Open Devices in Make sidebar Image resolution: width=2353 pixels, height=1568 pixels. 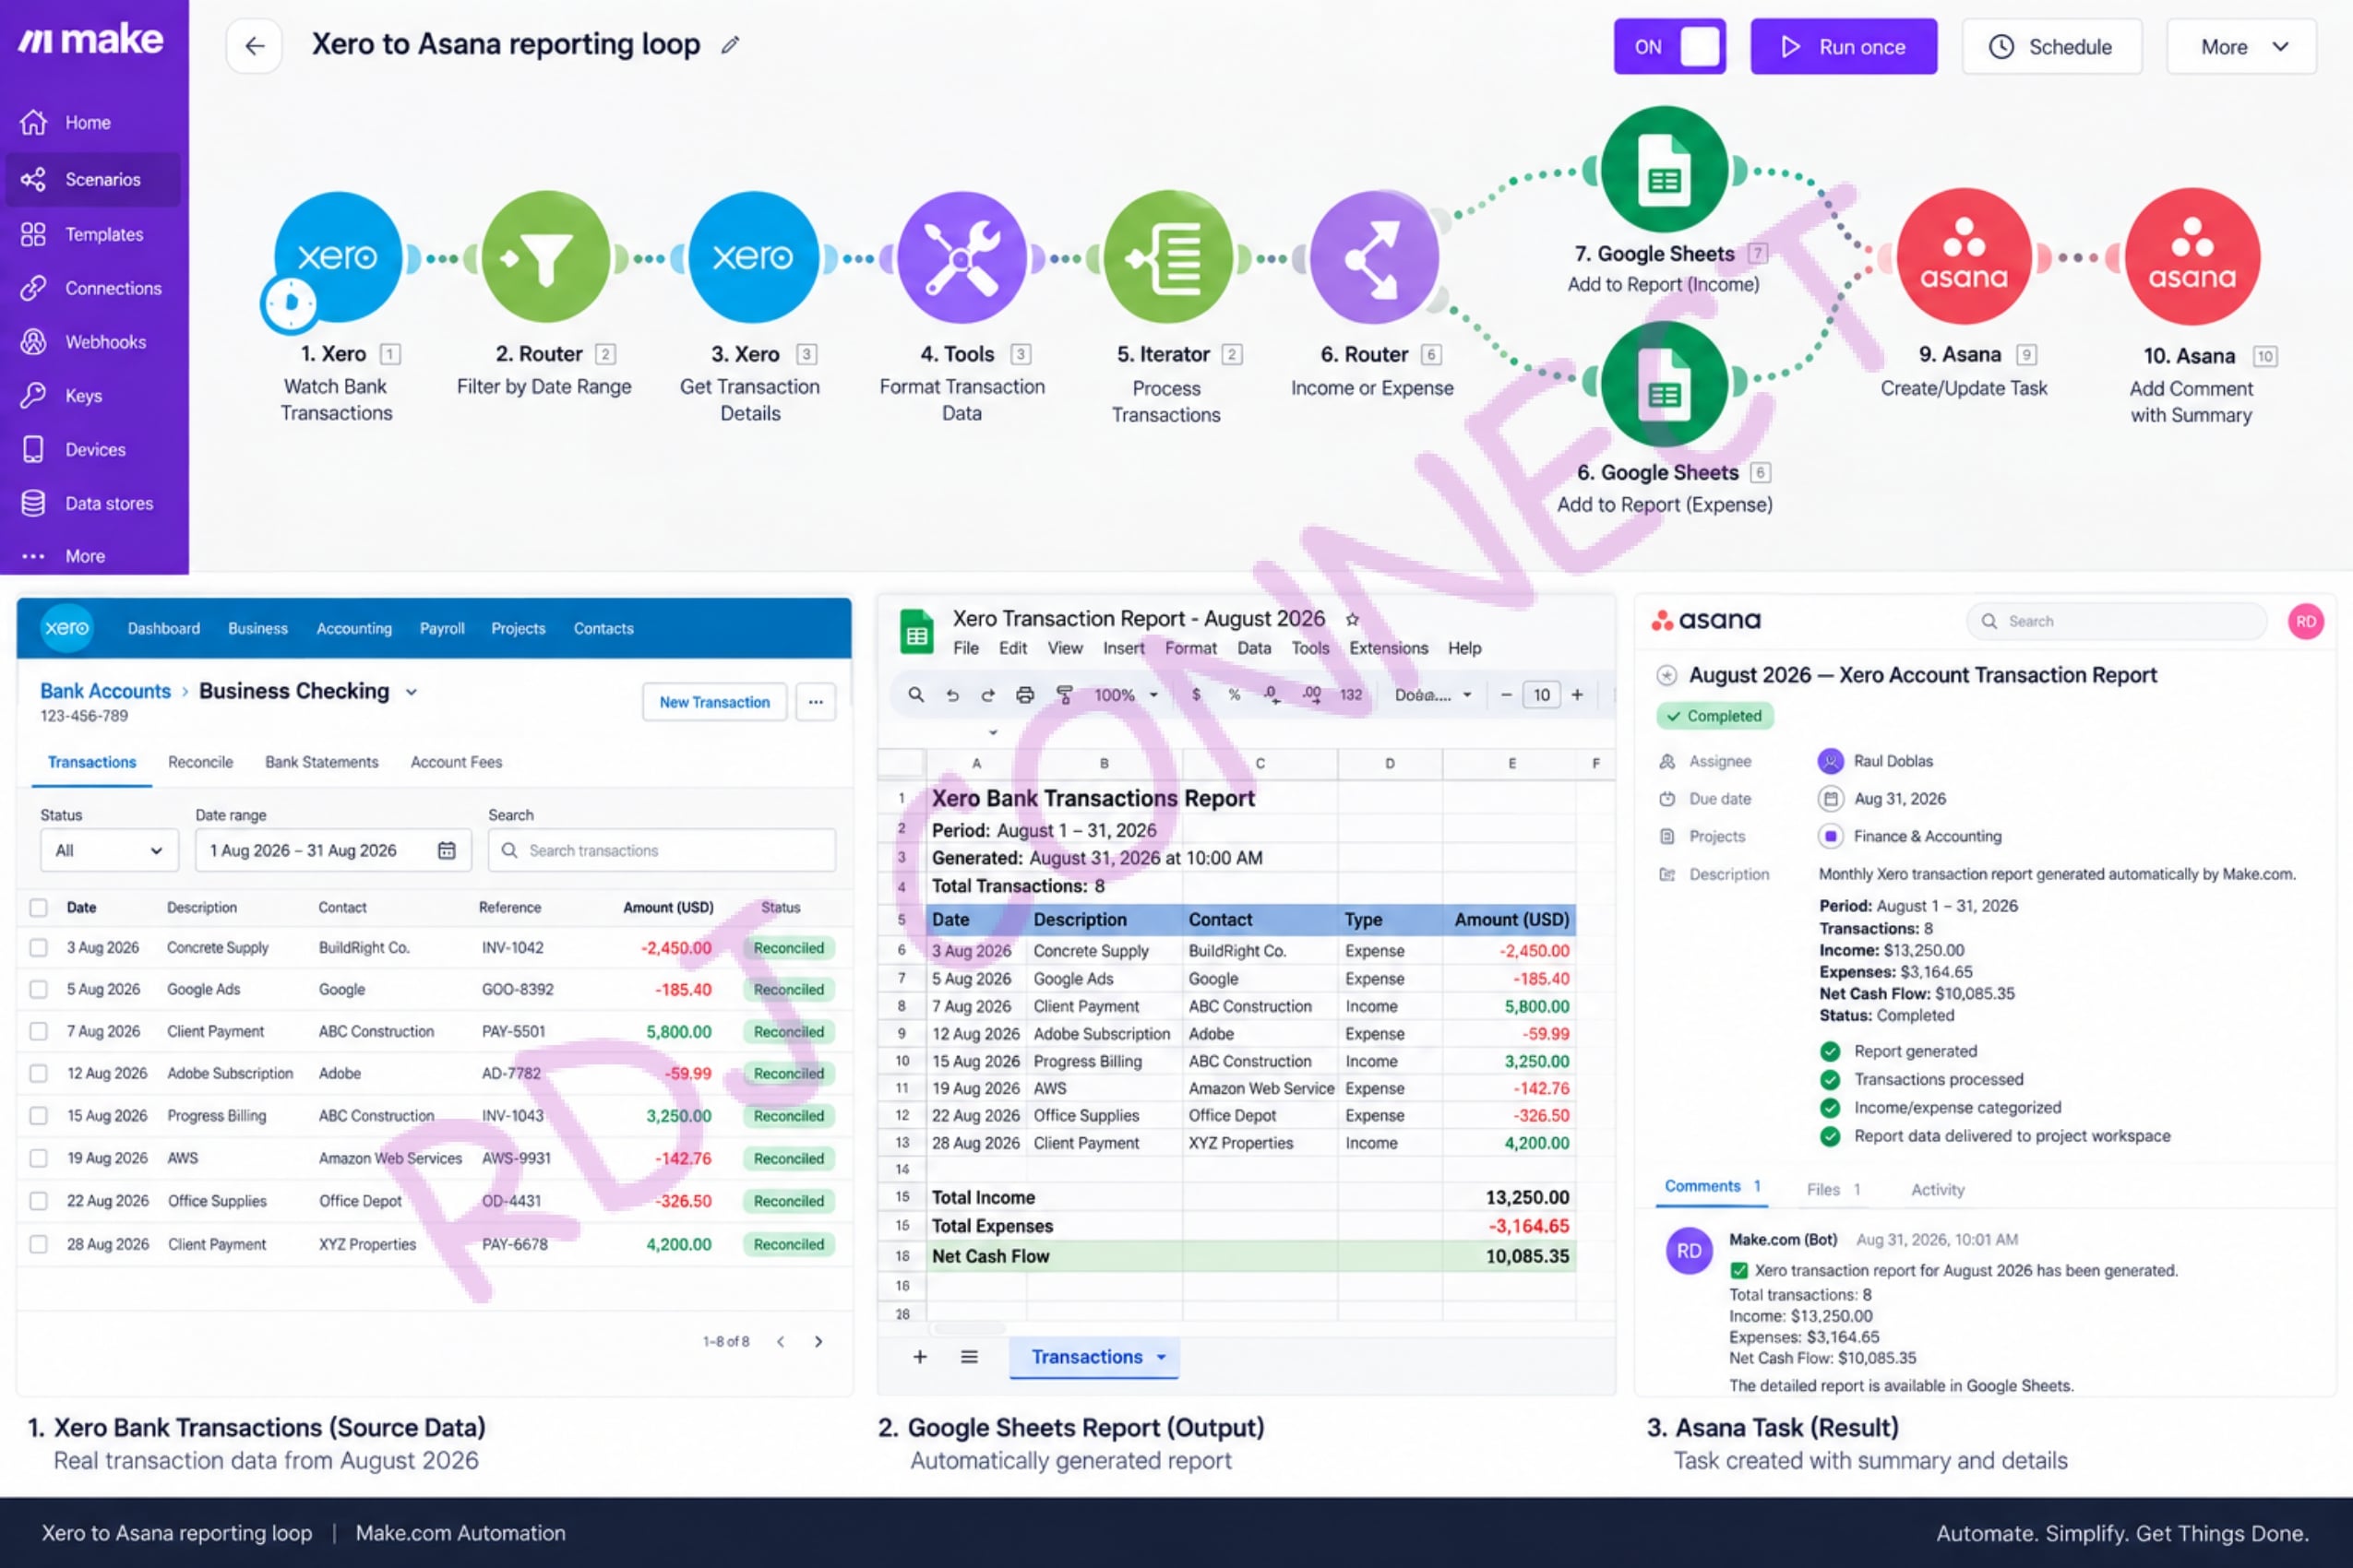[94, 450]
